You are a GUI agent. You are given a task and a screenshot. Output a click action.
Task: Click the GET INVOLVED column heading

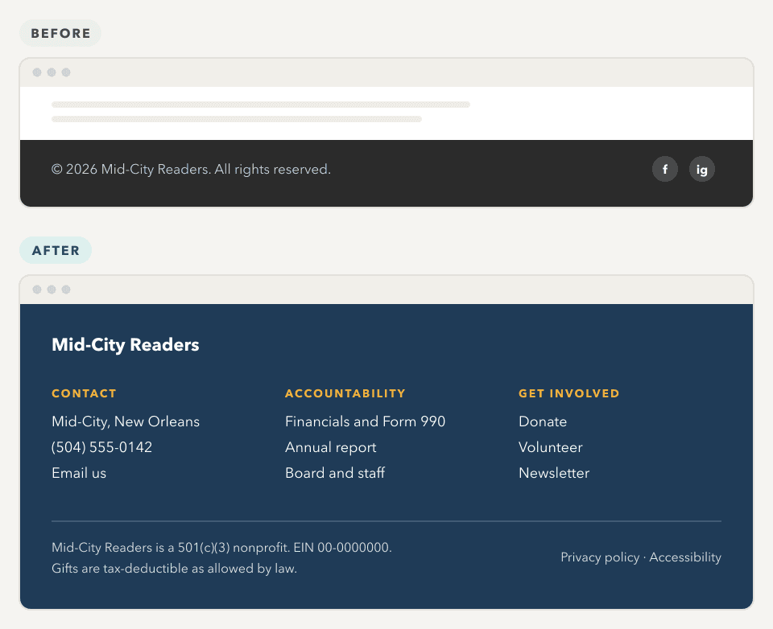pos(569,393)
